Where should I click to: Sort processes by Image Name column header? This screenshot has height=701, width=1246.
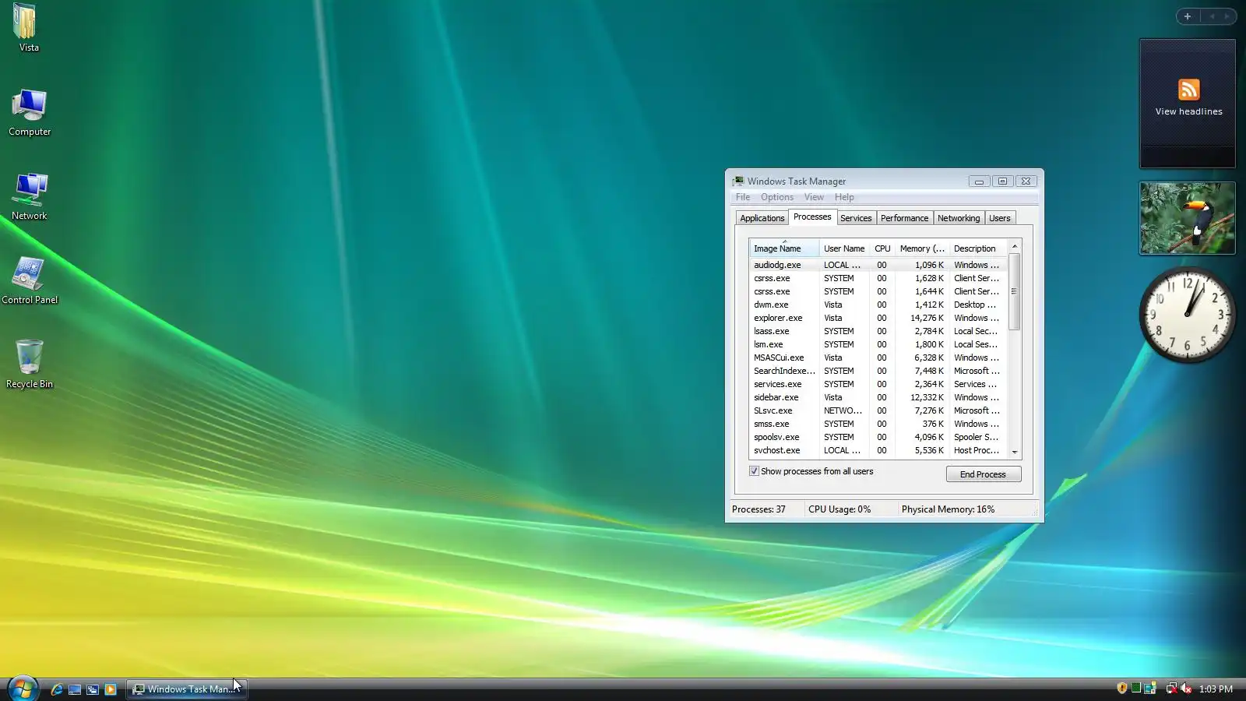click(x=784, y=248)
